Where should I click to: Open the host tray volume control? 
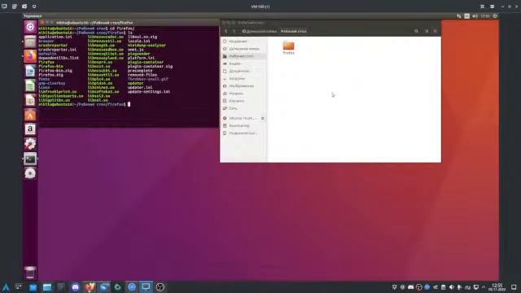(x=451, y=287)
